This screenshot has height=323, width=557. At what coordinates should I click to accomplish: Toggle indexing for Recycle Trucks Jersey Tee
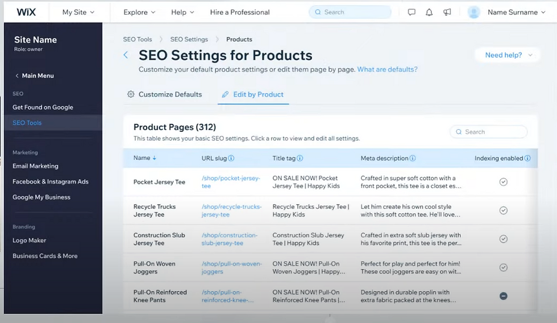click(x=504, y=210)
